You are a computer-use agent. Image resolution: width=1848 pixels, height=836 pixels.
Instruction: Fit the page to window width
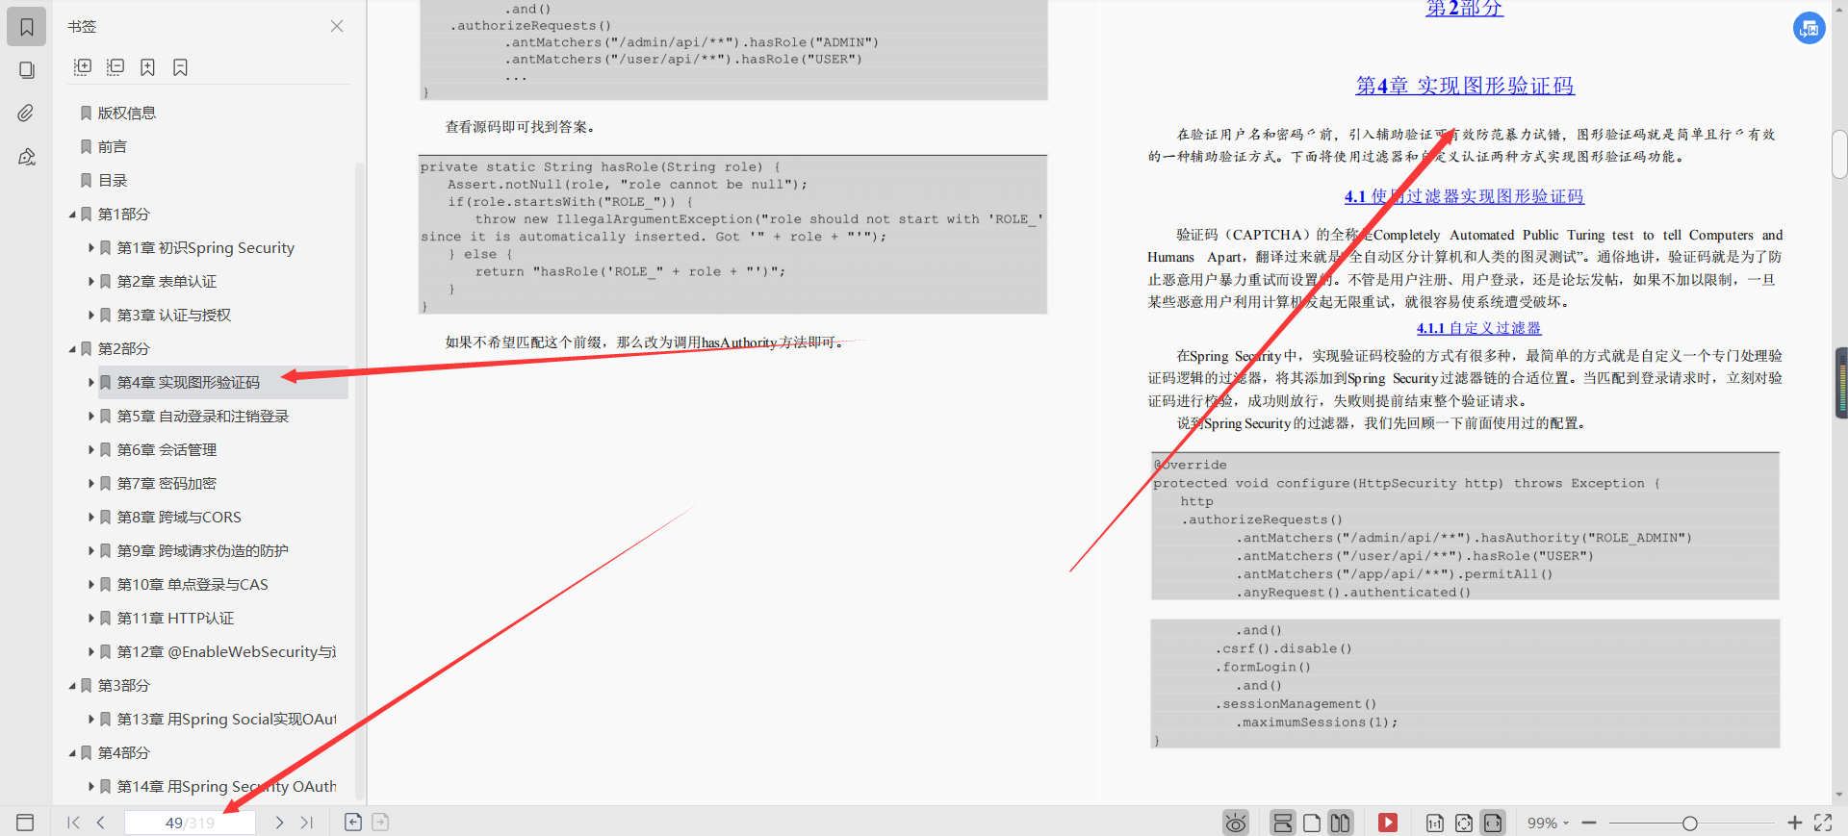(1493, 823)
